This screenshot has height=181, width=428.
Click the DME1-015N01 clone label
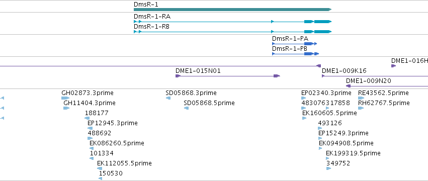tap(198, 71)
